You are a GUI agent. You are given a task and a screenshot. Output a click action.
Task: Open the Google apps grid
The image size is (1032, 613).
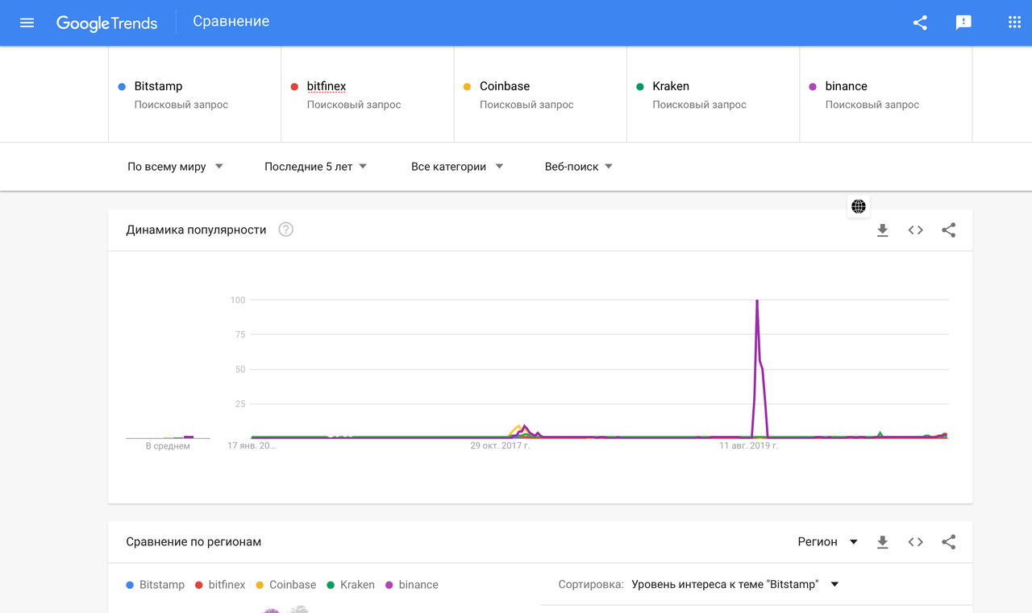point(1014,23)
